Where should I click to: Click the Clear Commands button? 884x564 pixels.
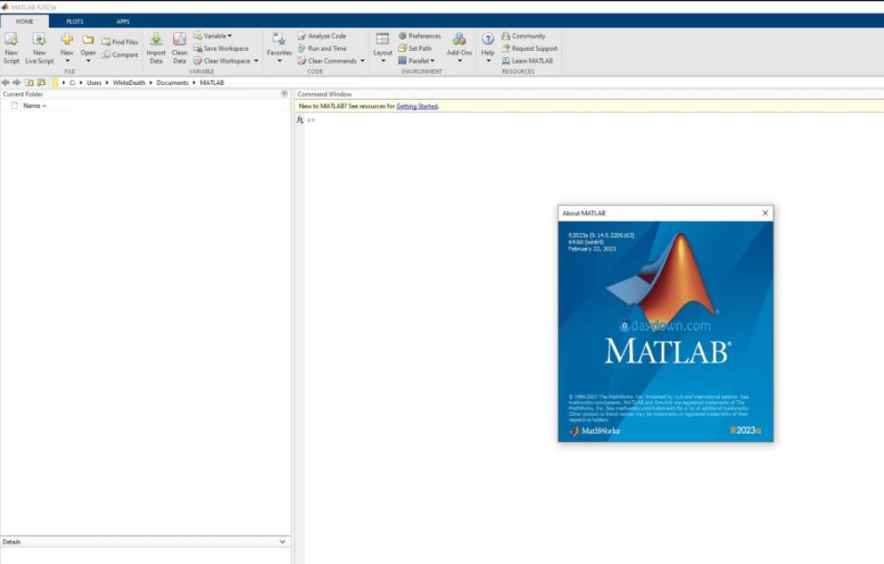[327, 61]
